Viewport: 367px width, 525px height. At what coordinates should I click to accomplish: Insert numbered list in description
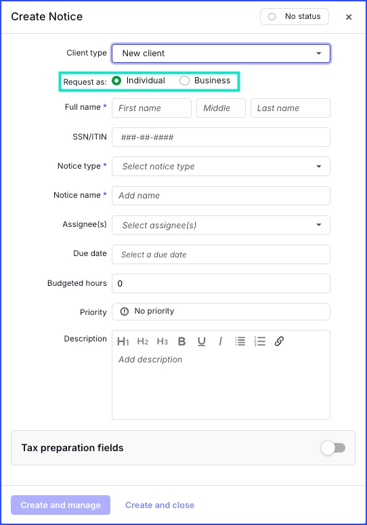(259, 341)
